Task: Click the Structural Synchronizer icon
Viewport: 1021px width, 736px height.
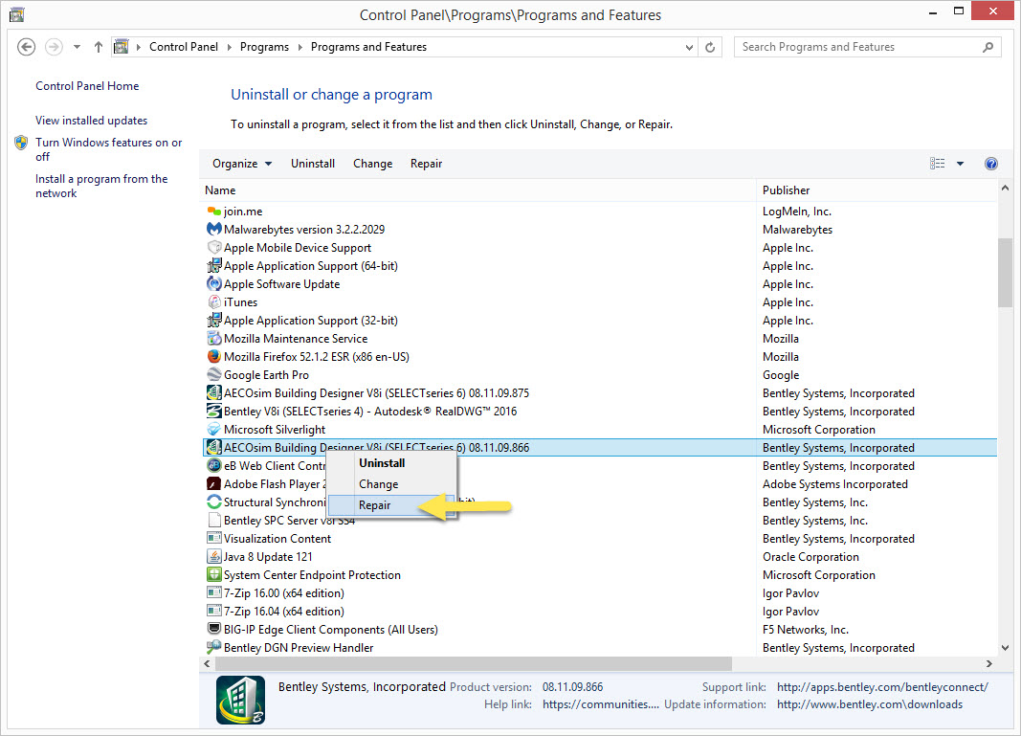Action: coord(213,502)
